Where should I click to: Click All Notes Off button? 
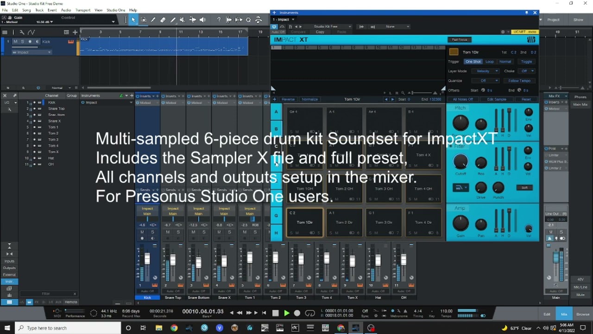click(x=463, y=99)
